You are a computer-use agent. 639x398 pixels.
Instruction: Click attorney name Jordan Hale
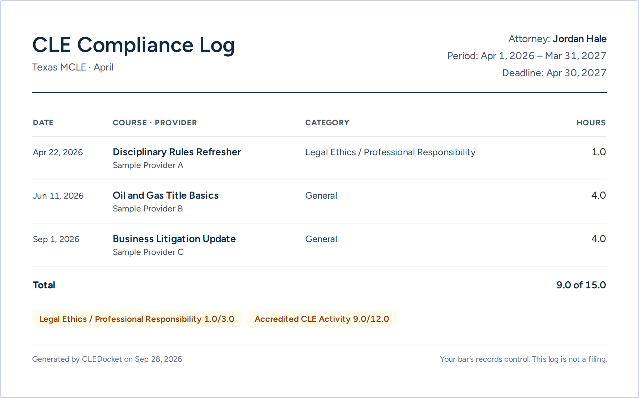579,39
